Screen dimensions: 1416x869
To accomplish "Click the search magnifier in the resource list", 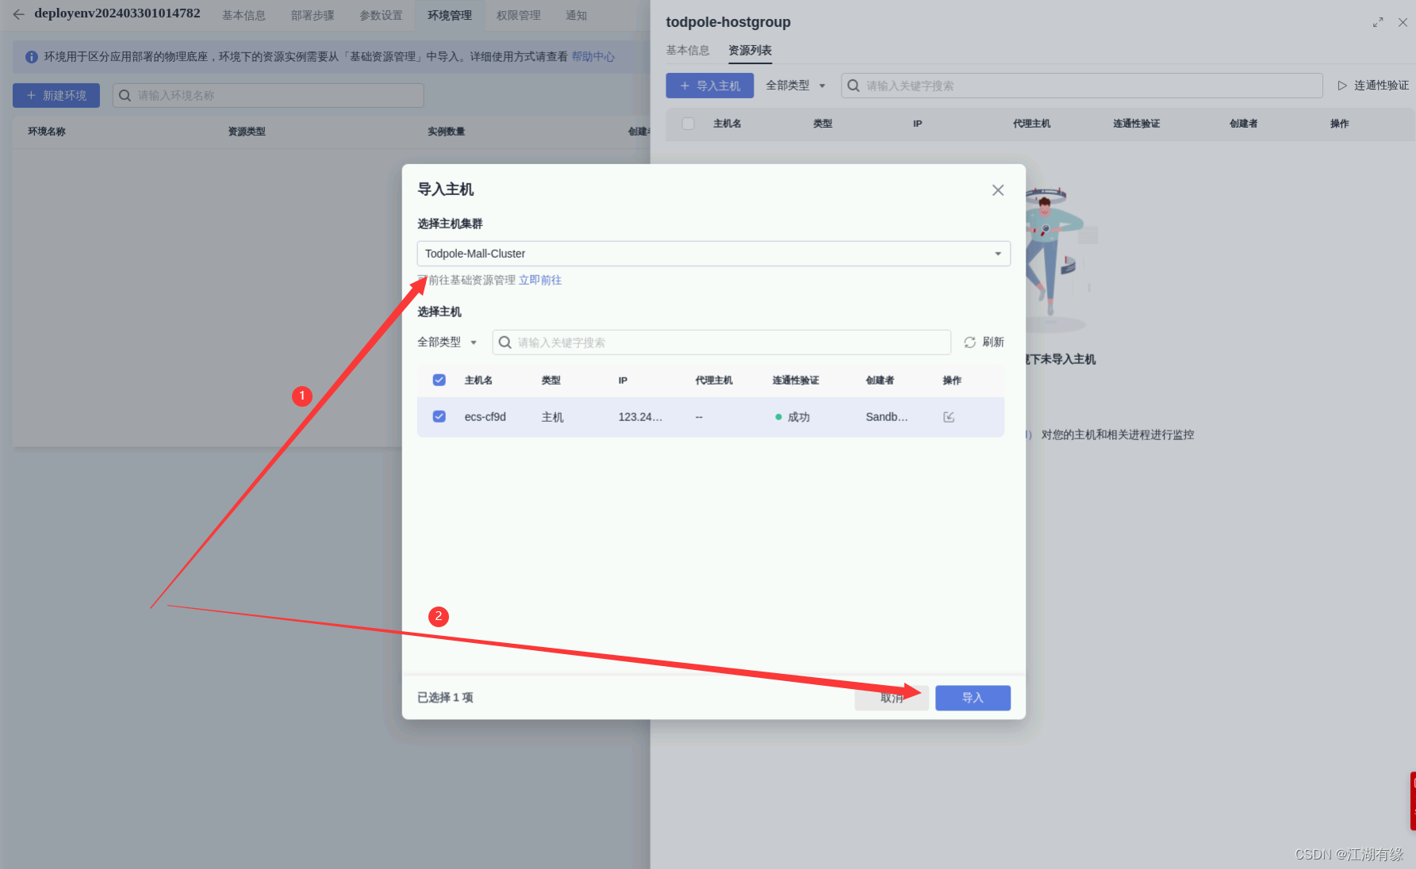I will point(853,85).
